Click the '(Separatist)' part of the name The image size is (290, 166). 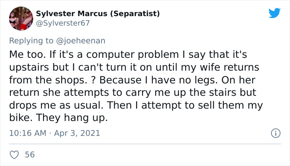[135, 14]
